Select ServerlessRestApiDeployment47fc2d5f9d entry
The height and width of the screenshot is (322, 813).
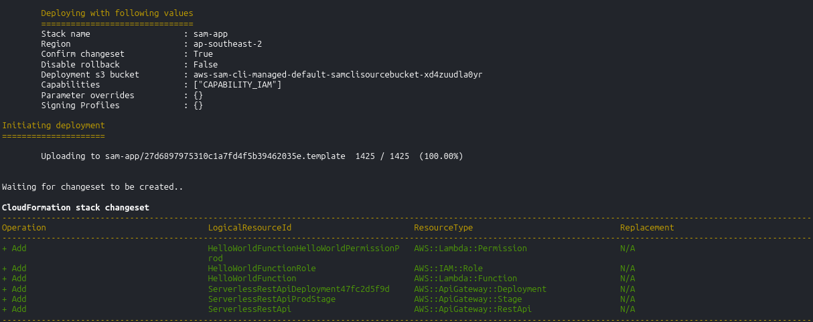point(299,289)
